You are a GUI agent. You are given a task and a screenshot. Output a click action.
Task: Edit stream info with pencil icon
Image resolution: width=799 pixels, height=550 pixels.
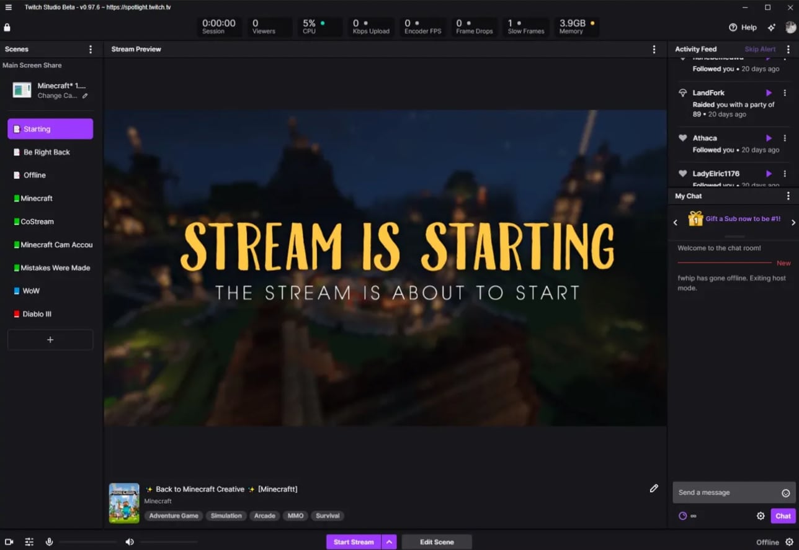(x=653, y=489)
